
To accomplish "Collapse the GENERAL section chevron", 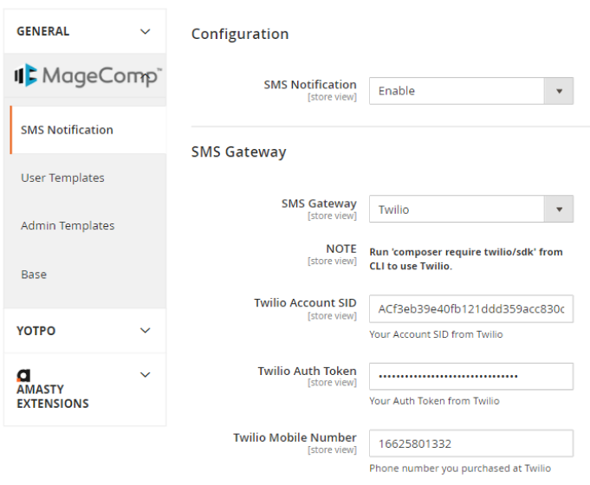I will click(x=146, y=31).
